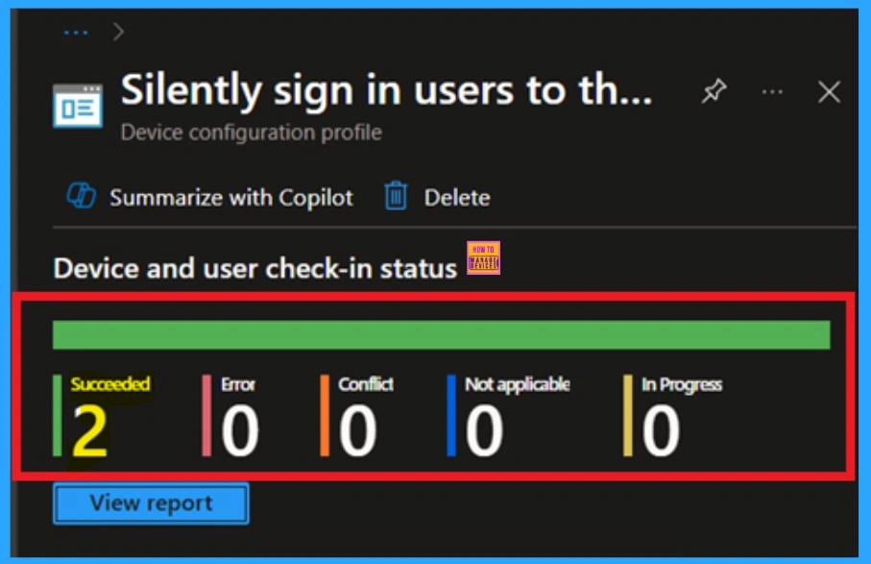Select the In Progress status label
The height and width of the screenshot is (564, 871).
click(x=682, y=385)
